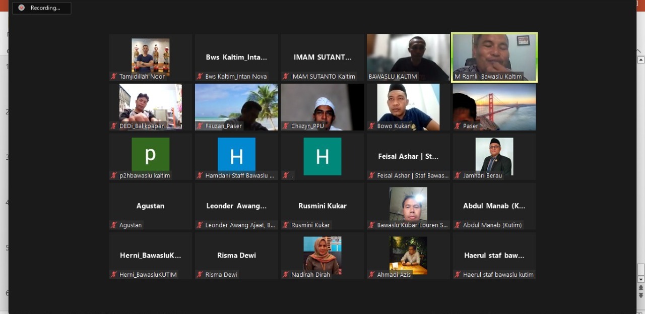Click muted mic icon beside Jamhari Berau
The image size is (645, 314).
pyautogui.click(x=458, y=175)
